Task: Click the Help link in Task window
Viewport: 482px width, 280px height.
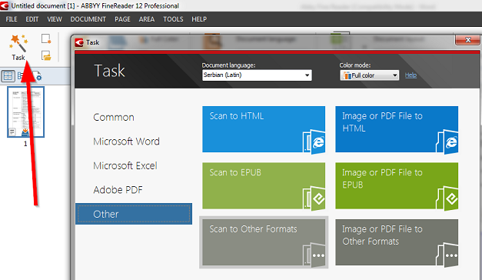Action: click(411, 75)
